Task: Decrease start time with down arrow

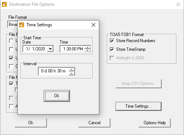Action: [x=88, y=50]
